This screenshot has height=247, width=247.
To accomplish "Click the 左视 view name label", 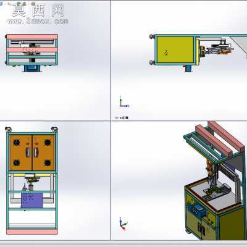I will [x=125, y=118].
